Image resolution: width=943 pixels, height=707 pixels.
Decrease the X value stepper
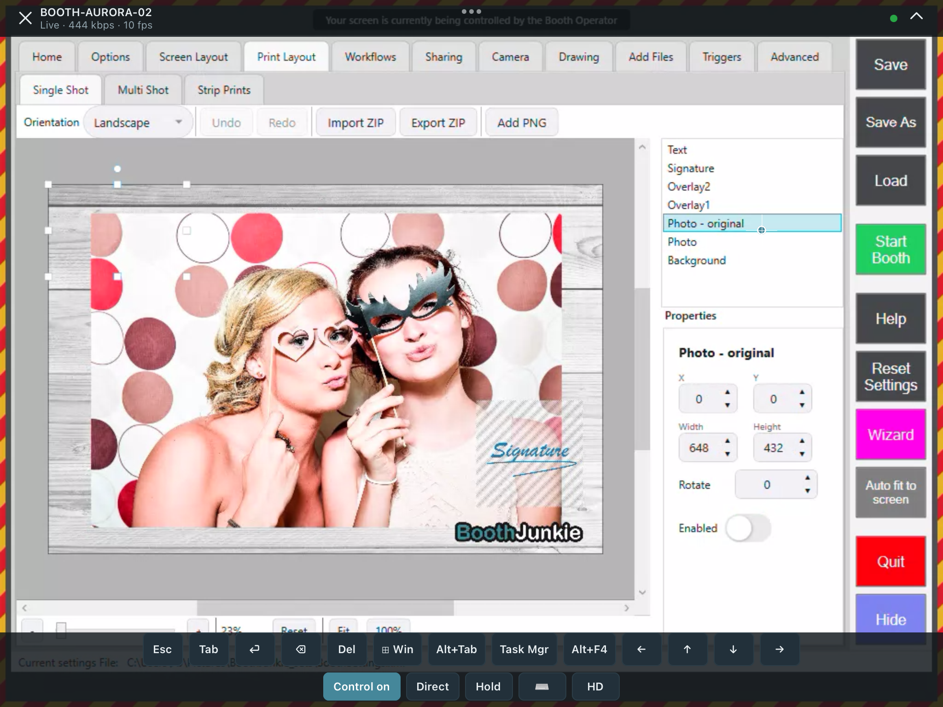(x=728, y=405)
